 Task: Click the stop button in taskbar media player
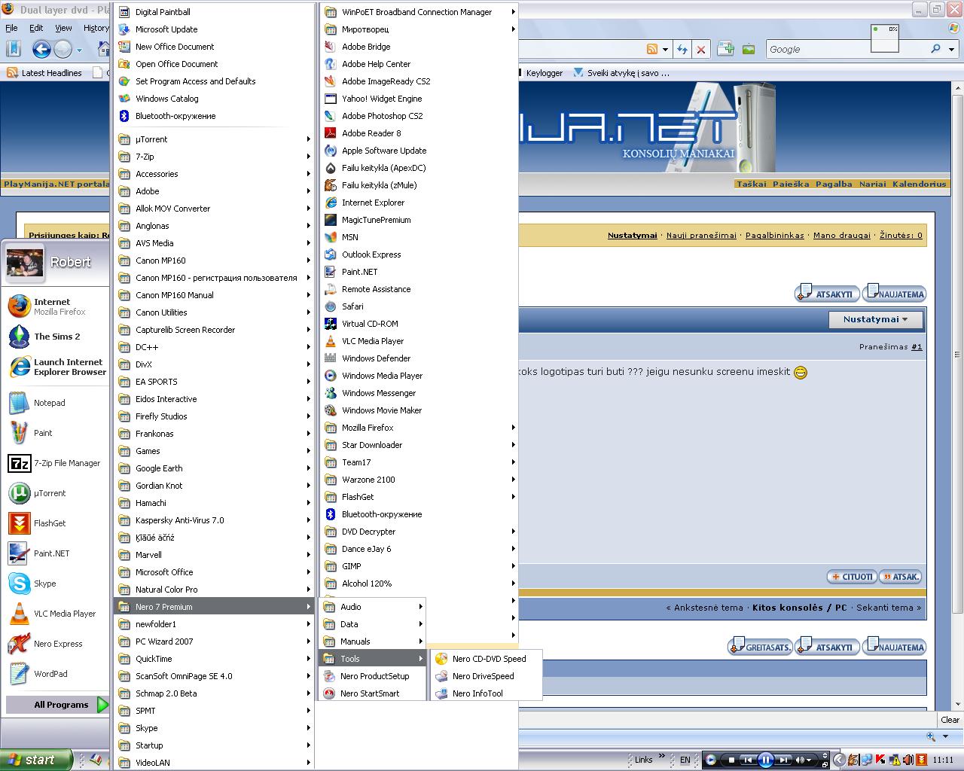click(x=731, y=760)
